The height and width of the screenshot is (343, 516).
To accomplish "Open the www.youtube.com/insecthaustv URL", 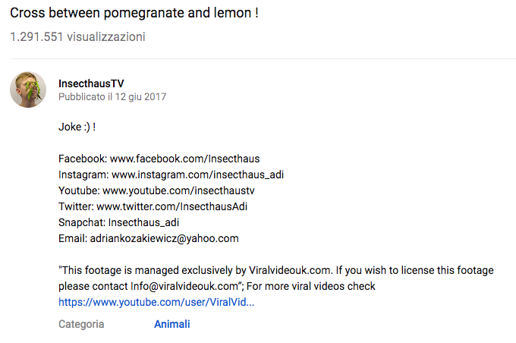I will pos(178,190).
